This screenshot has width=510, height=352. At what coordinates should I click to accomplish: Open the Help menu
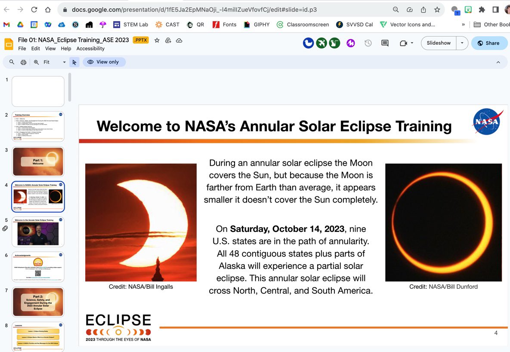(66, 49)
